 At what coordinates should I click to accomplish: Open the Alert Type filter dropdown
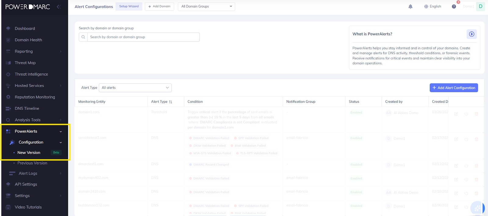[135, 88]
